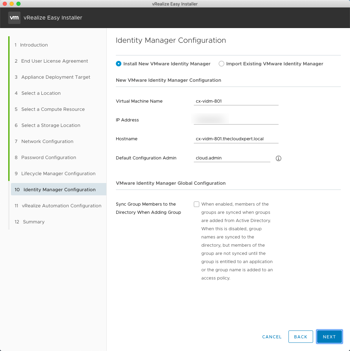350x351 pixels.
Task: Open End User License Agreement step
Action: point(54,61)
